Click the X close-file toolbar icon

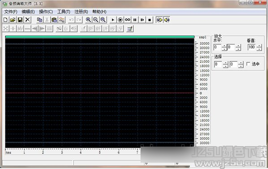pos(27,20)
